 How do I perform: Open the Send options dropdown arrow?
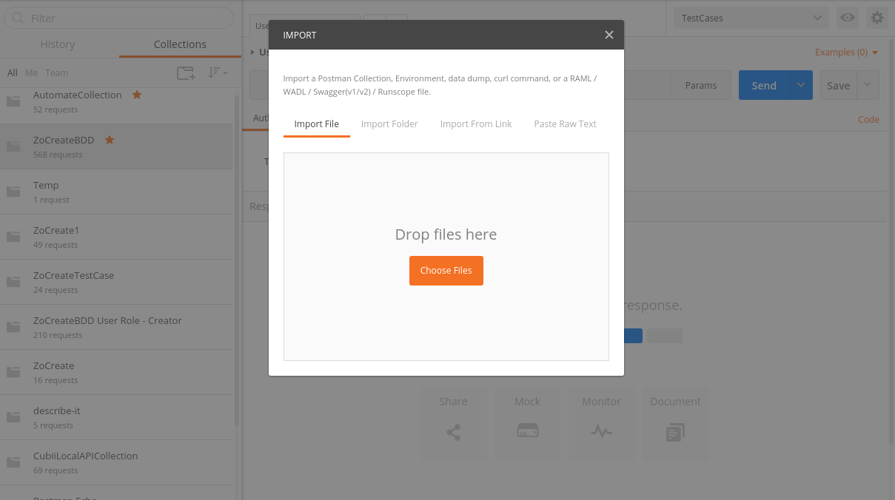click(x=801, y=85)
